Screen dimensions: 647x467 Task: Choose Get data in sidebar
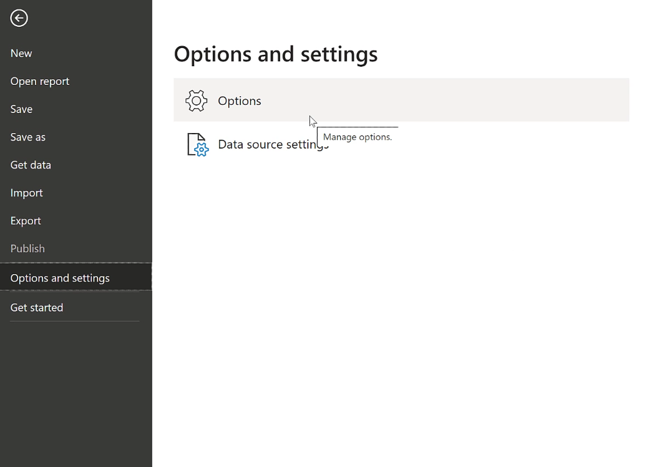tap(31, 165)
